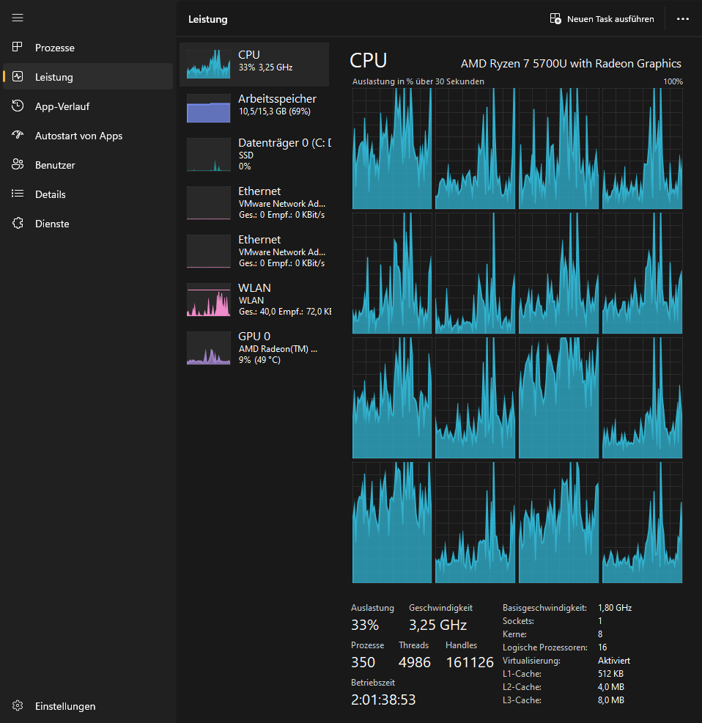Click the Basisgeschwindigkeit 1,80 GHz value
Viewport: 702px width, 723px height.
(x=615, y=608)
